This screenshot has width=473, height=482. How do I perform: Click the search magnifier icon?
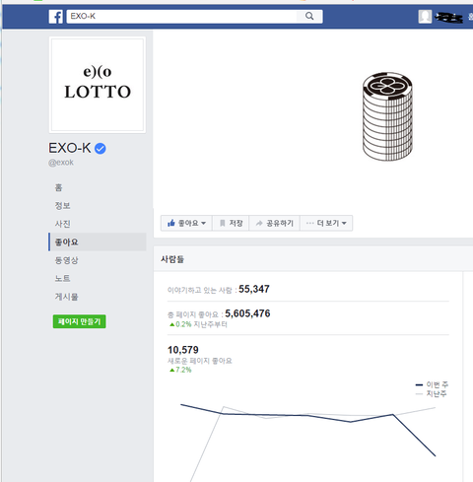pyautogui.click(x=309, y=16)
